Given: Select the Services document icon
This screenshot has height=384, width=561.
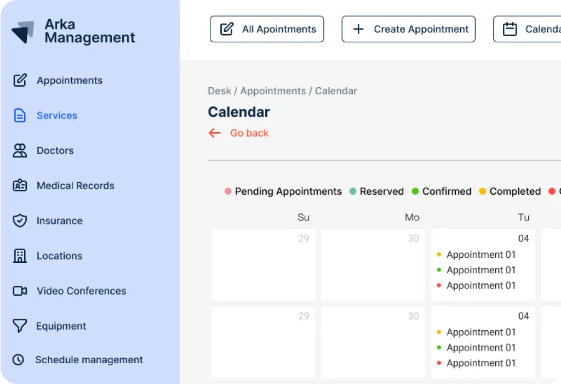Looking at the screenshot, I should 20,115.
